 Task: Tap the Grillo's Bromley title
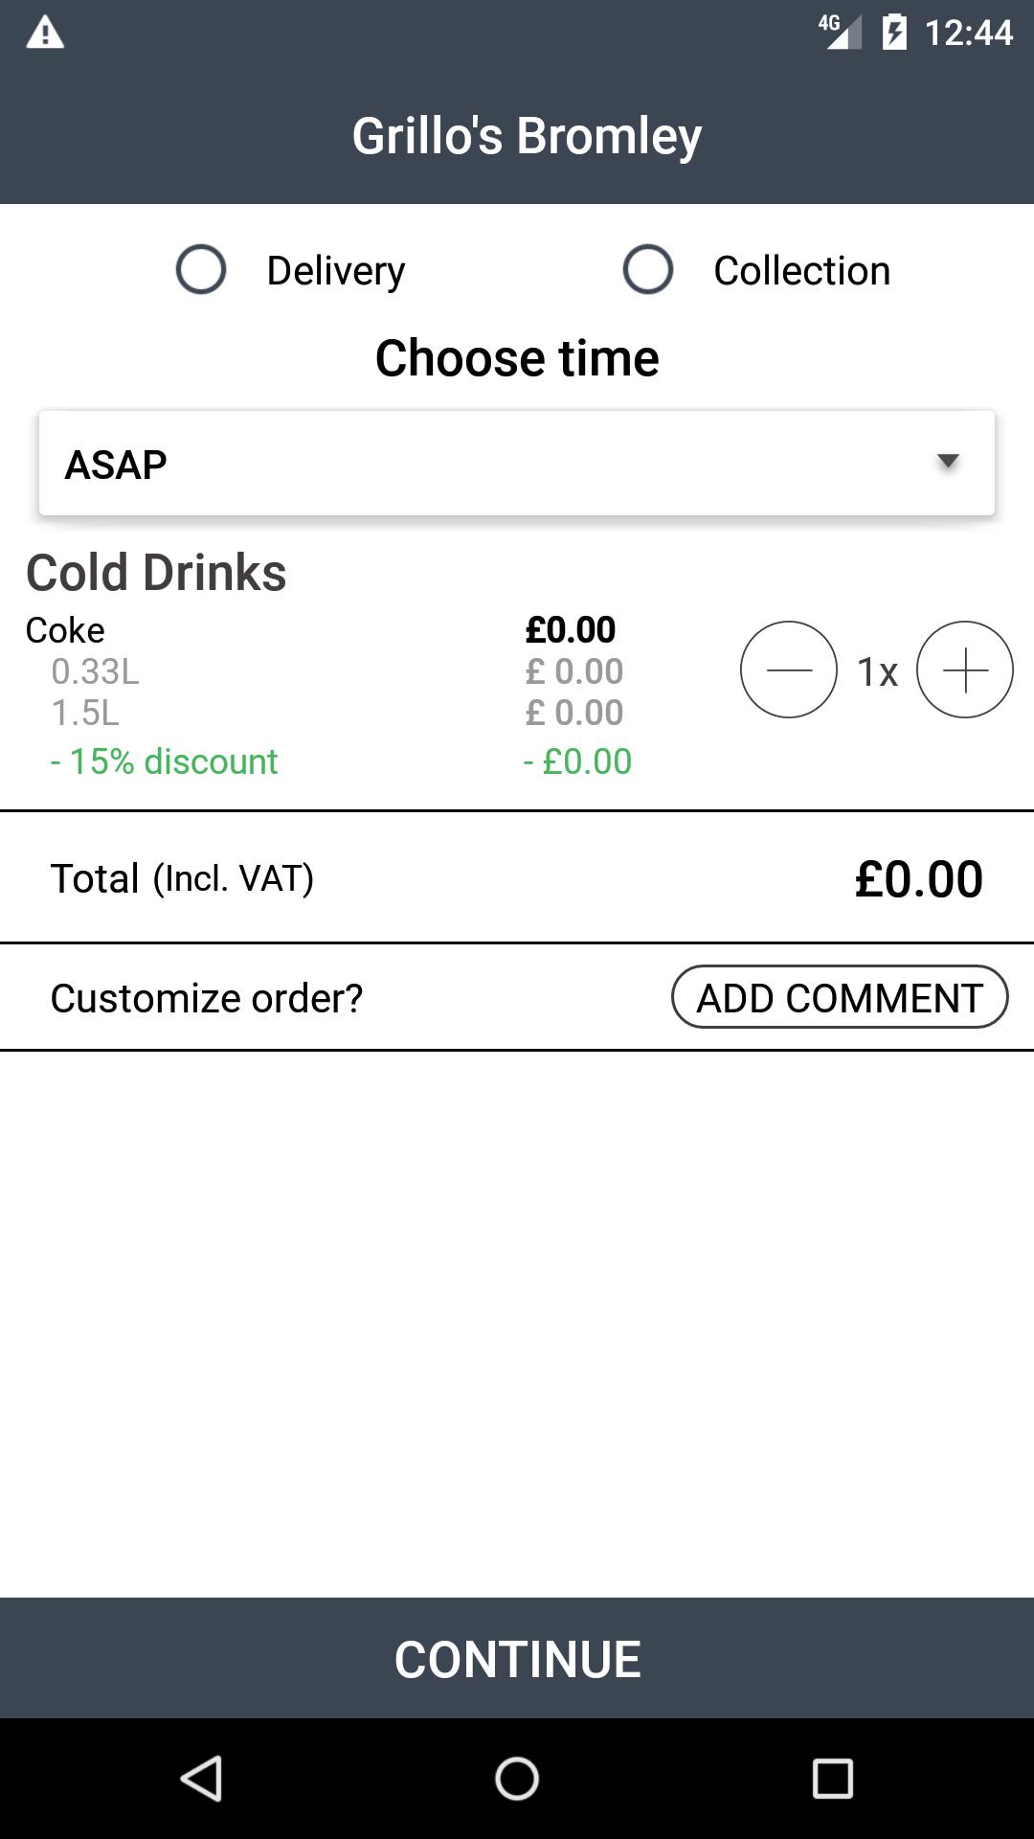tap(527, 135)
